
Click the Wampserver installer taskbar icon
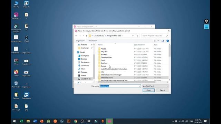(109, 121)
